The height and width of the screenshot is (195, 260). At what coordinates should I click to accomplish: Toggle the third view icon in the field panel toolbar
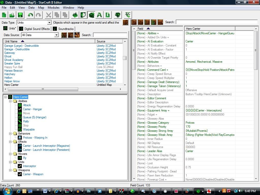coord(147,22)
